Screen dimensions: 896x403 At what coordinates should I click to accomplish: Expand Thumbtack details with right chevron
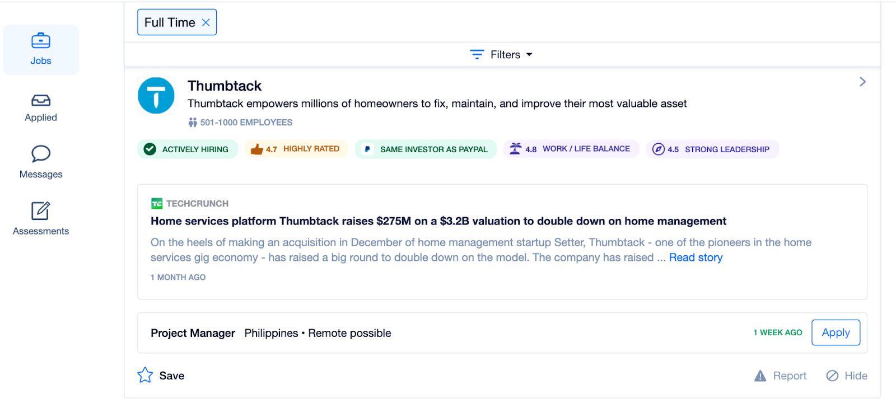coord(862,82)
